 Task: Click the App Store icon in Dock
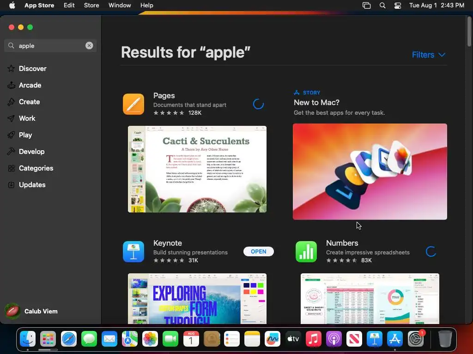click(395, 339)
